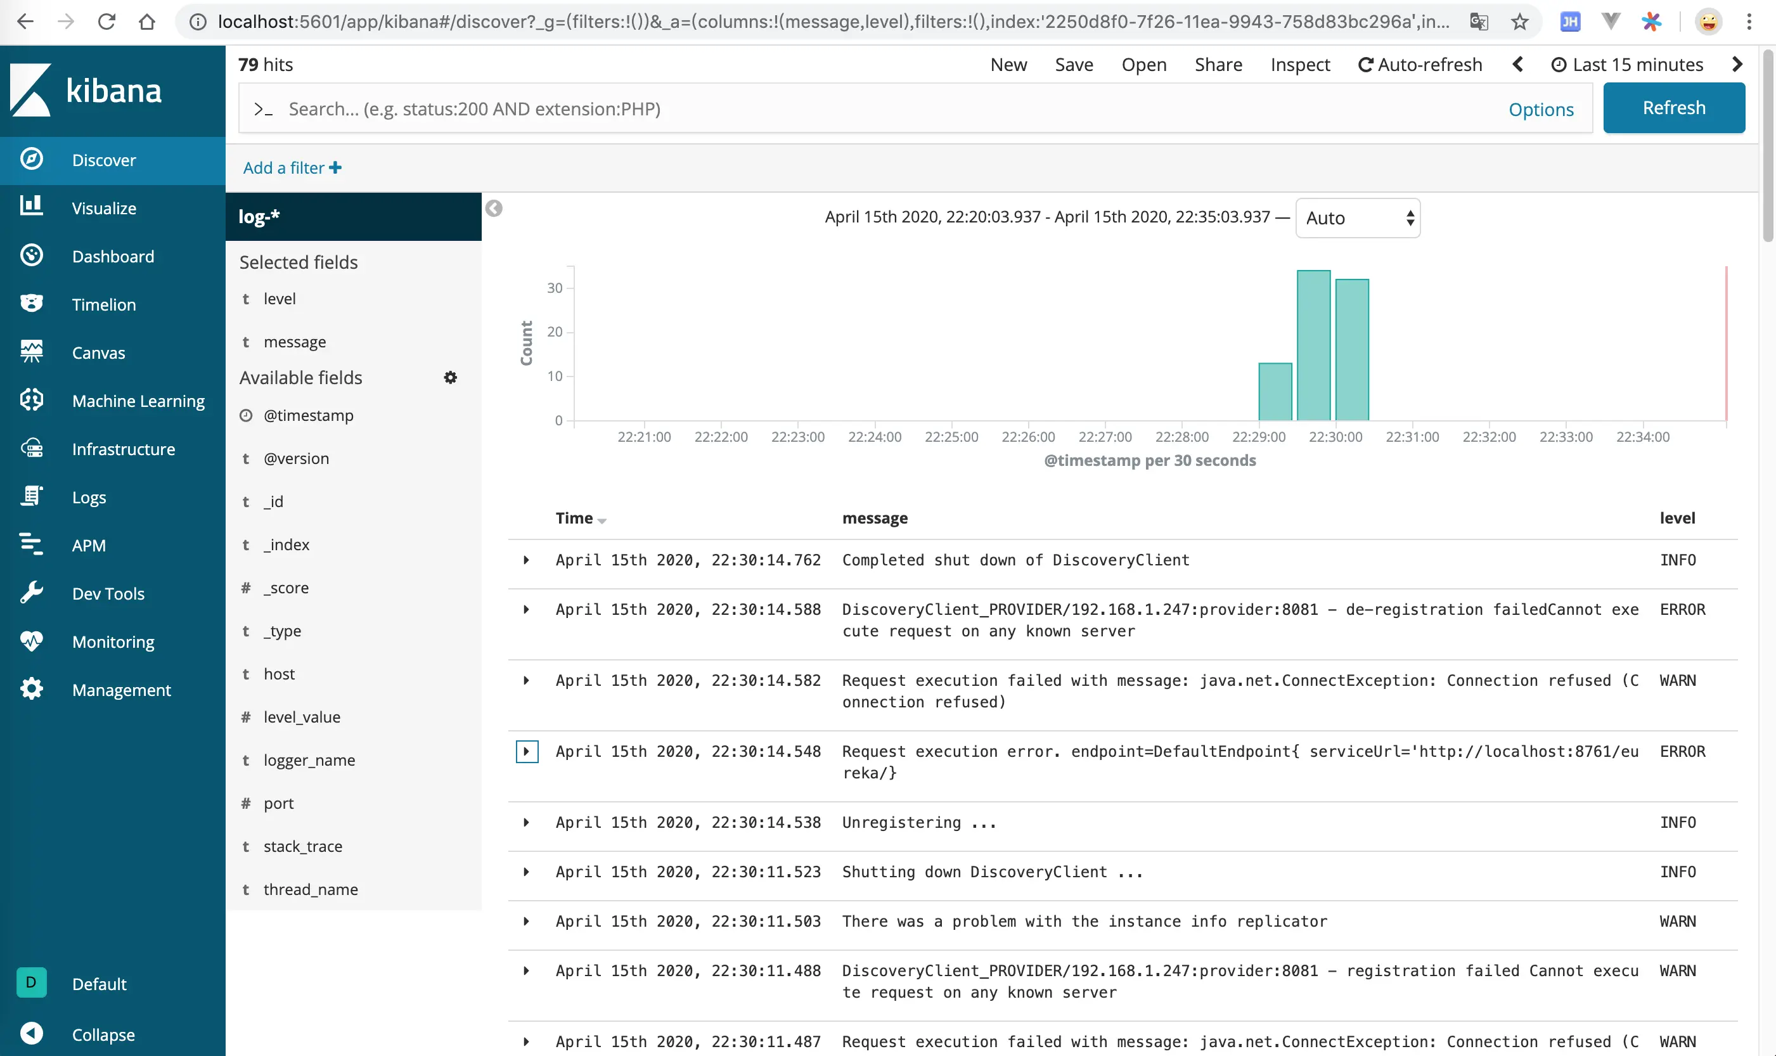Expand the Unregistering log row
1776x1056 pixels.
coord(526,823)
